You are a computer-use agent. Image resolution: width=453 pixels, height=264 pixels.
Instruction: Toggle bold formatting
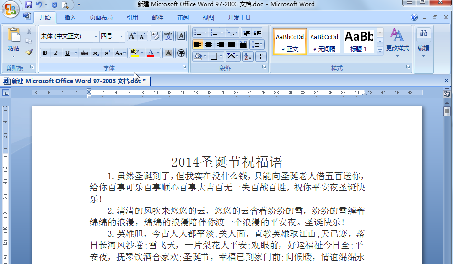[45, 53]
